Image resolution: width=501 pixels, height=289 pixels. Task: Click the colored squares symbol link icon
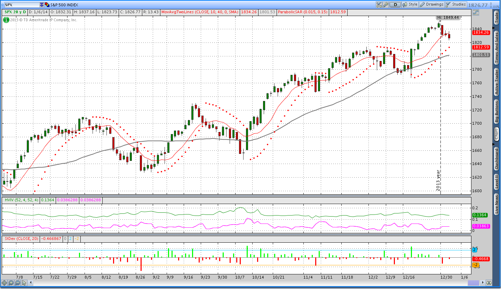tap(47, 5)
